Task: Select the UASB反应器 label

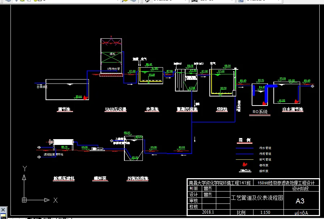Action: coord(115,109)
